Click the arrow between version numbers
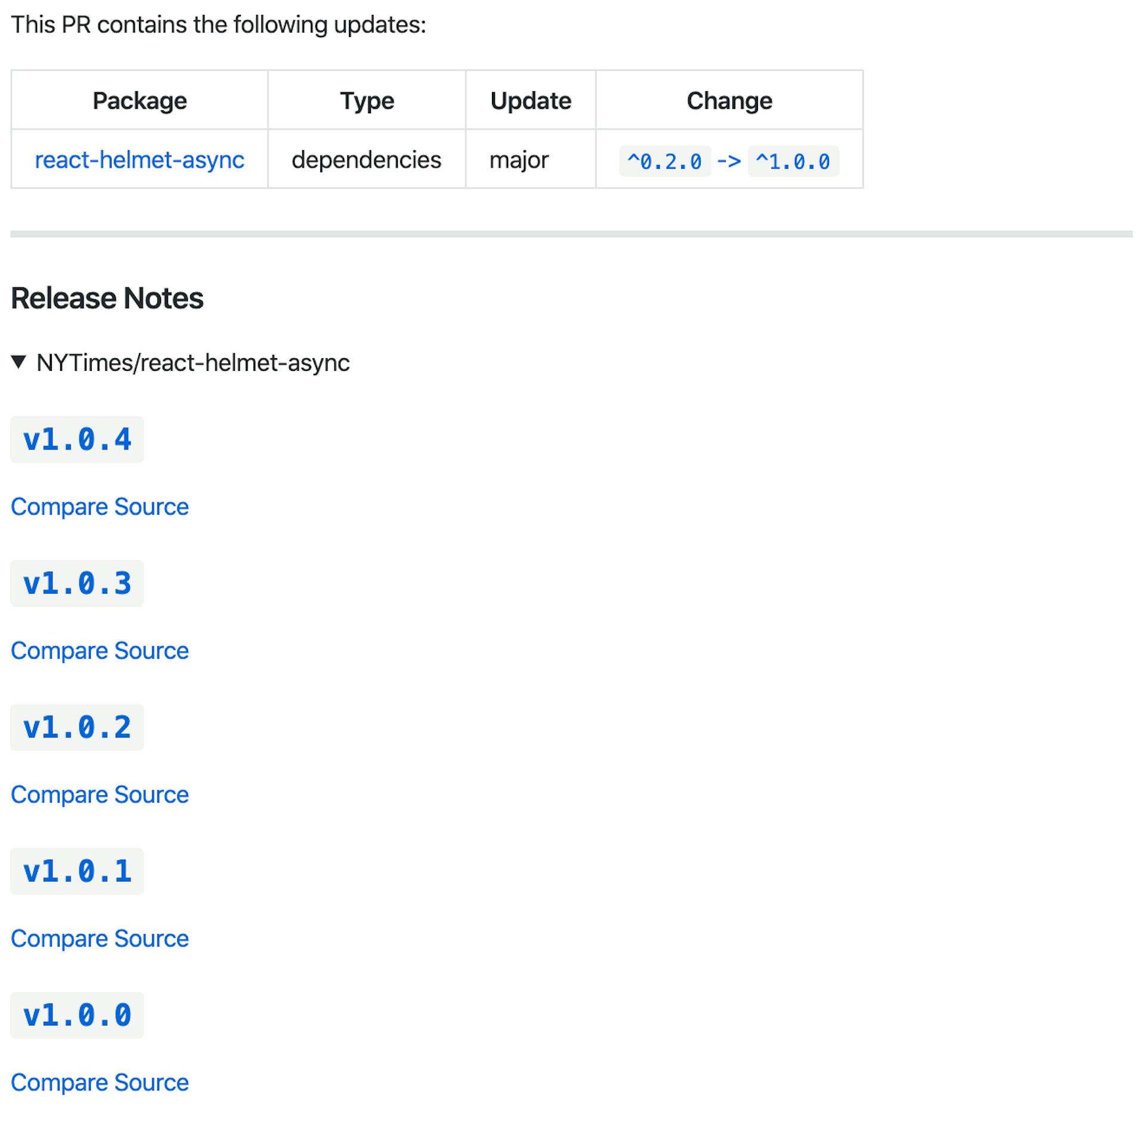This screenshot has height=1122, width=1145. (x=728, y=161)
